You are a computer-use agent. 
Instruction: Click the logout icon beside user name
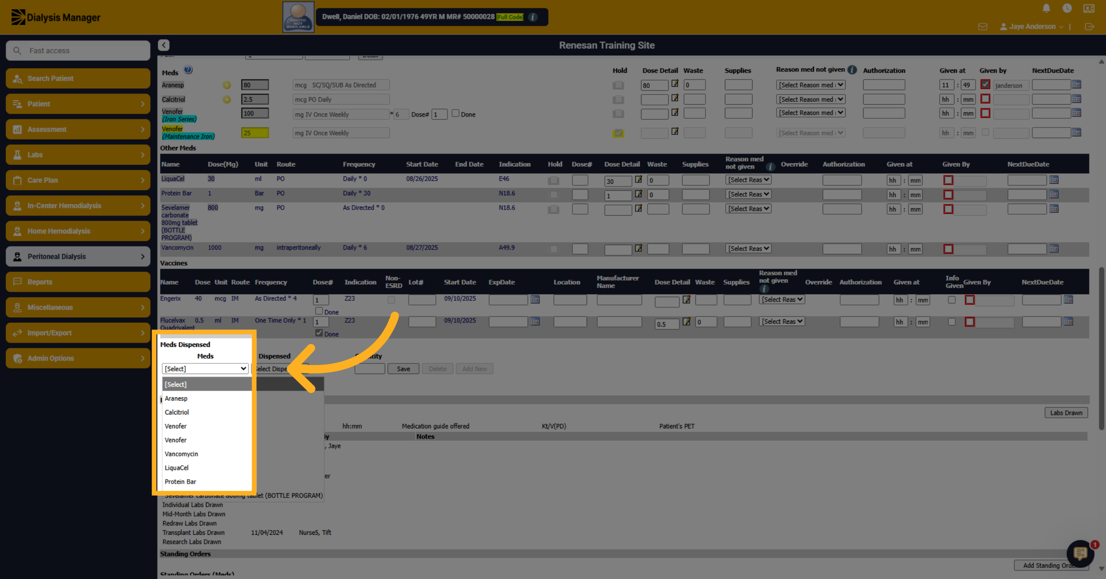(x=1089, y=27)
